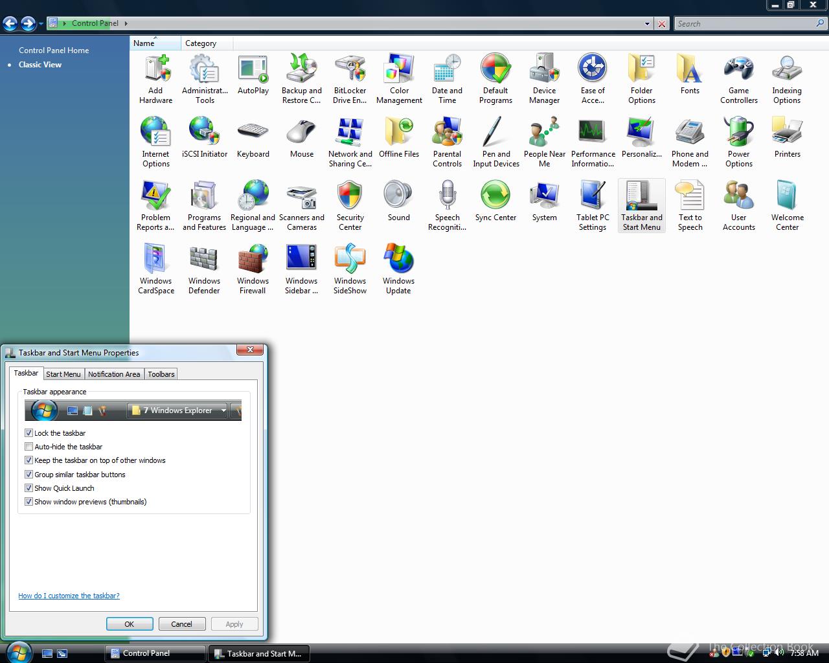Open the recent pages arrow beside Forward
The height and width of the screenshot is (663, 829).
coord(41,24)
